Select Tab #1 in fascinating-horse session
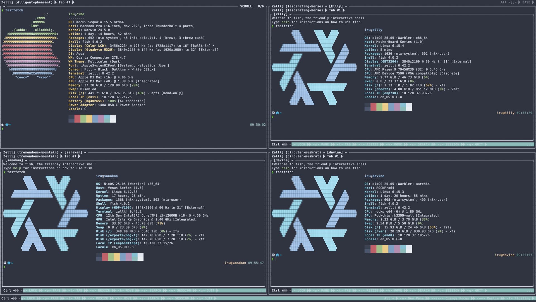Viewport: 536px width, 302px height. pos(335,10)
